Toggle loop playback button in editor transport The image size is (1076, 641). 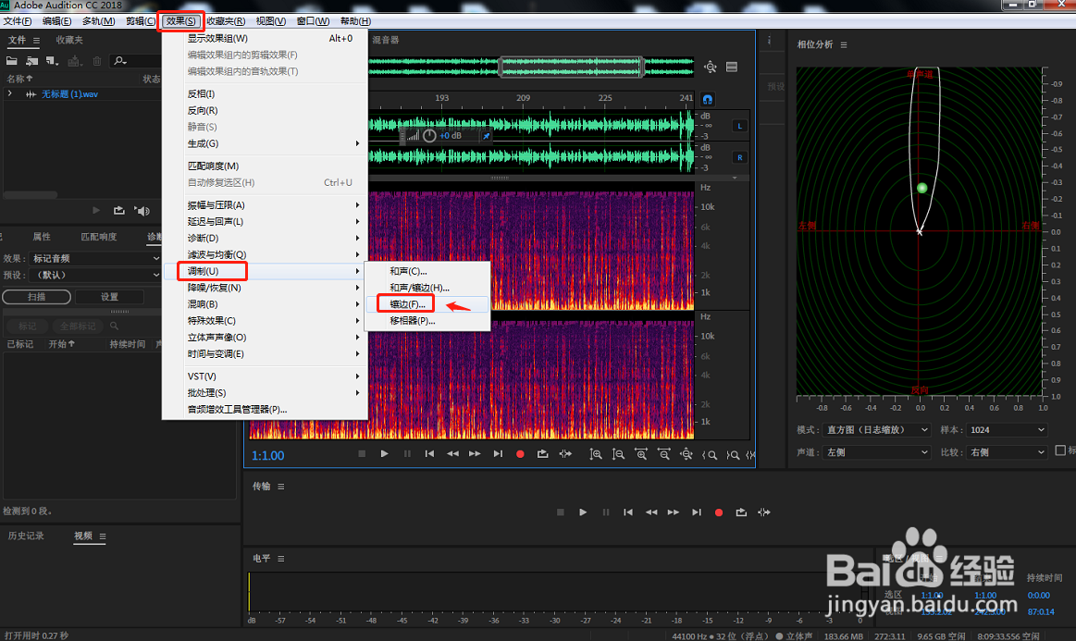click(543, 453)
